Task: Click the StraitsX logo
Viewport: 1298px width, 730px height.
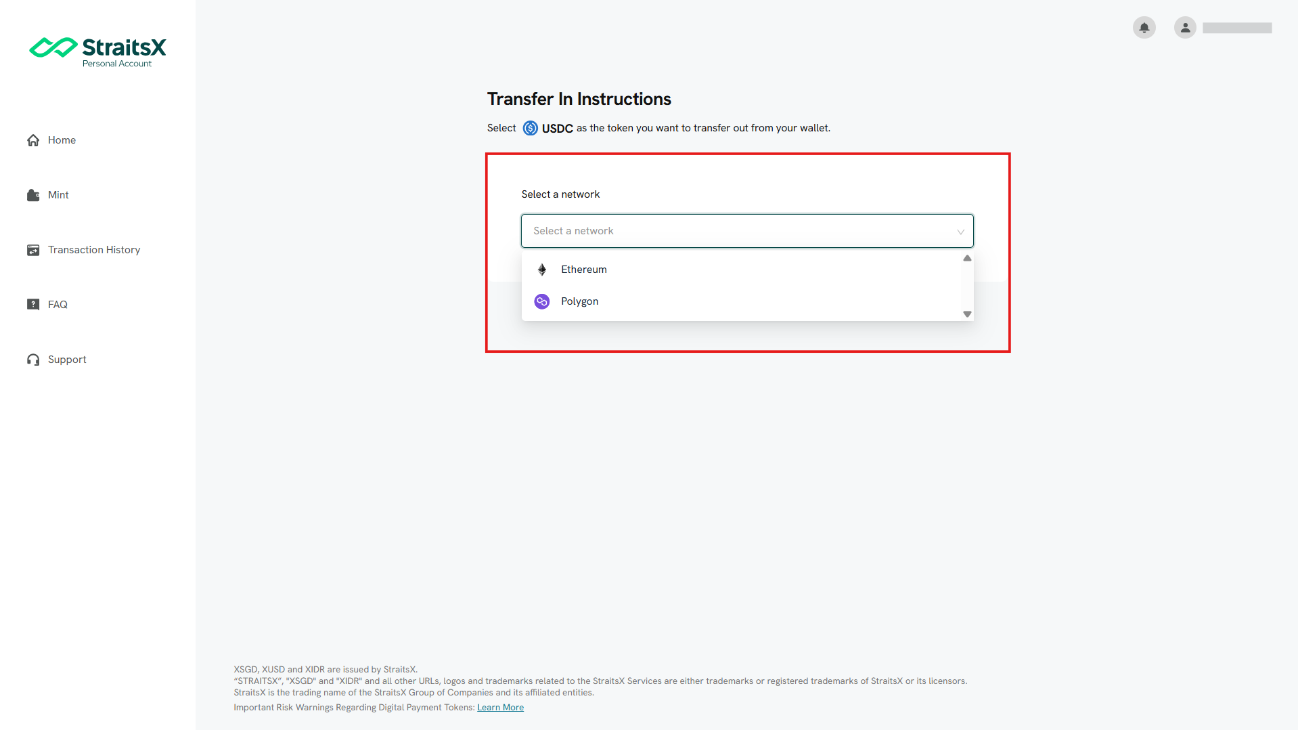Action: (x=97, y=52)
